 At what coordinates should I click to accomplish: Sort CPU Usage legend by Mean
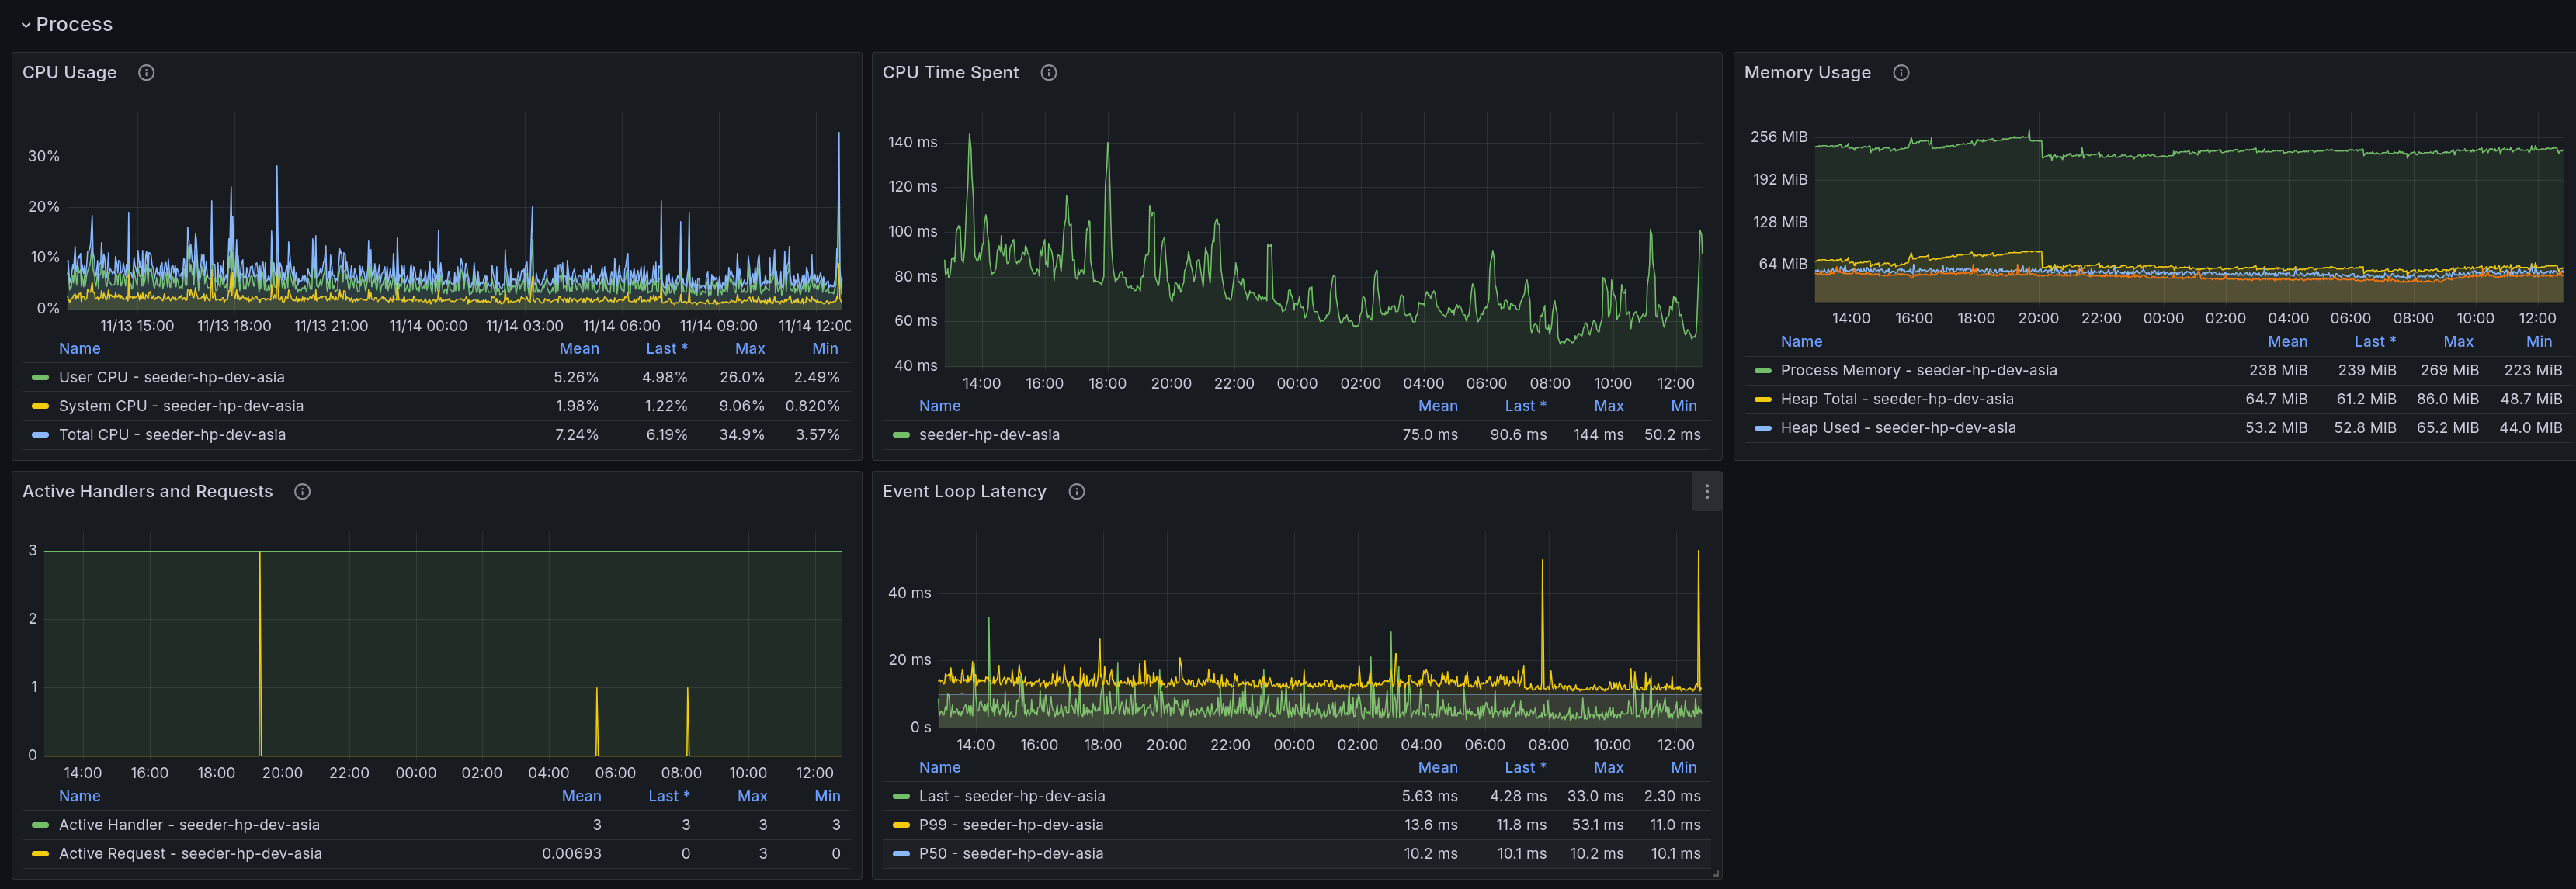point(579,348)
